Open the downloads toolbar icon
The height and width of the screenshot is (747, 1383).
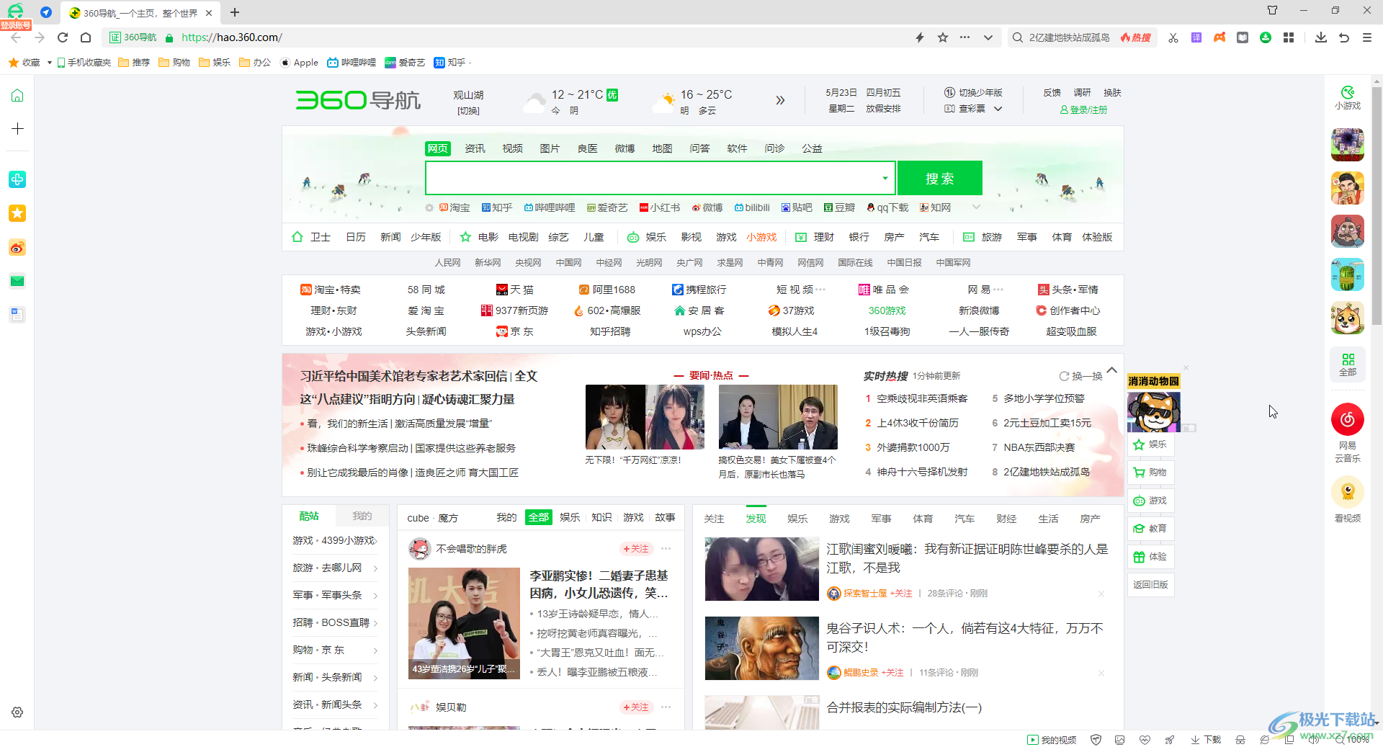point(1321,37)
